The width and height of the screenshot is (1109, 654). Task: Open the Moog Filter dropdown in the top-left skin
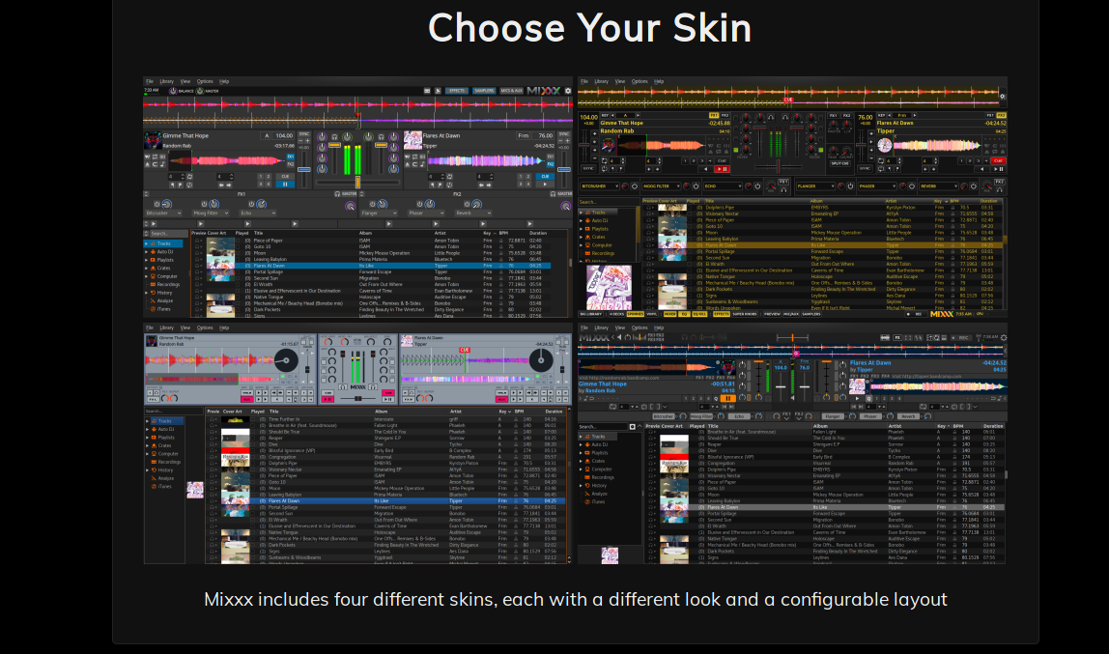point(211,213)
